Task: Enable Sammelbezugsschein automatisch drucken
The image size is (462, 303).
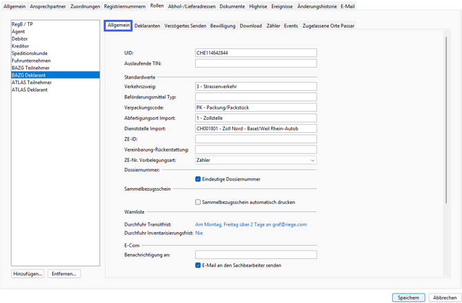Action: [x=198, y=202]
